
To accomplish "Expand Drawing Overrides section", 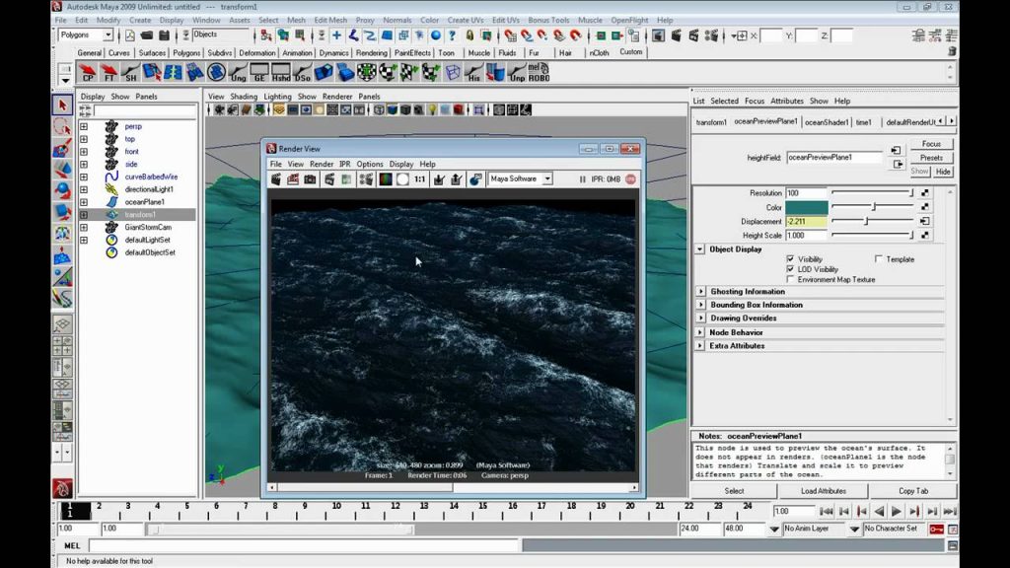I will tap(701, 319).
